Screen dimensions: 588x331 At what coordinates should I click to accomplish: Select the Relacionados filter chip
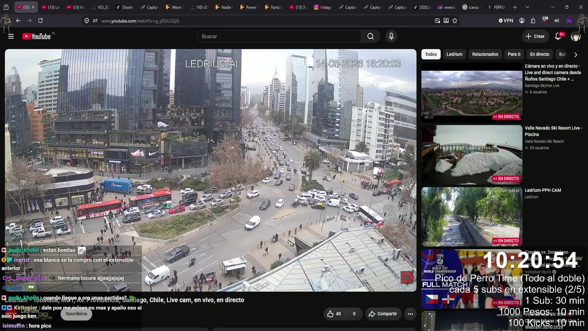[x=485, y=54]
